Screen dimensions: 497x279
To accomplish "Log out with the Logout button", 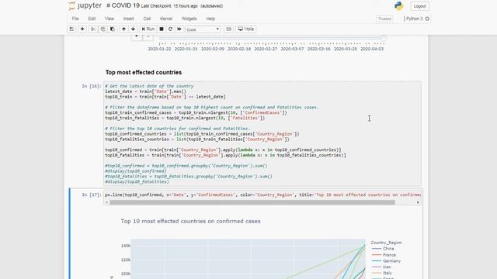I will (x=419, y=6).
